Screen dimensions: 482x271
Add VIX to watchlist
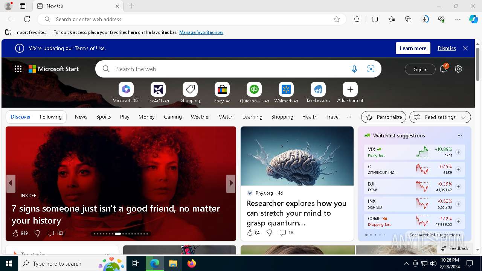[x=458, y=152]
